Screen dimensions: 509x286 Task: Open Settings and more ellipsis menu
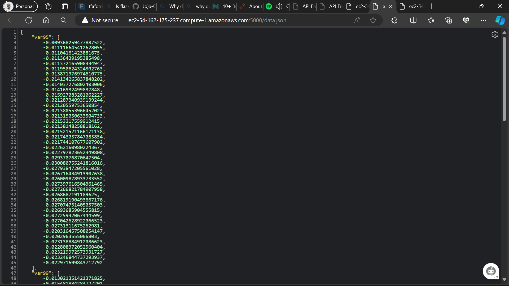[x=484, y=20]
